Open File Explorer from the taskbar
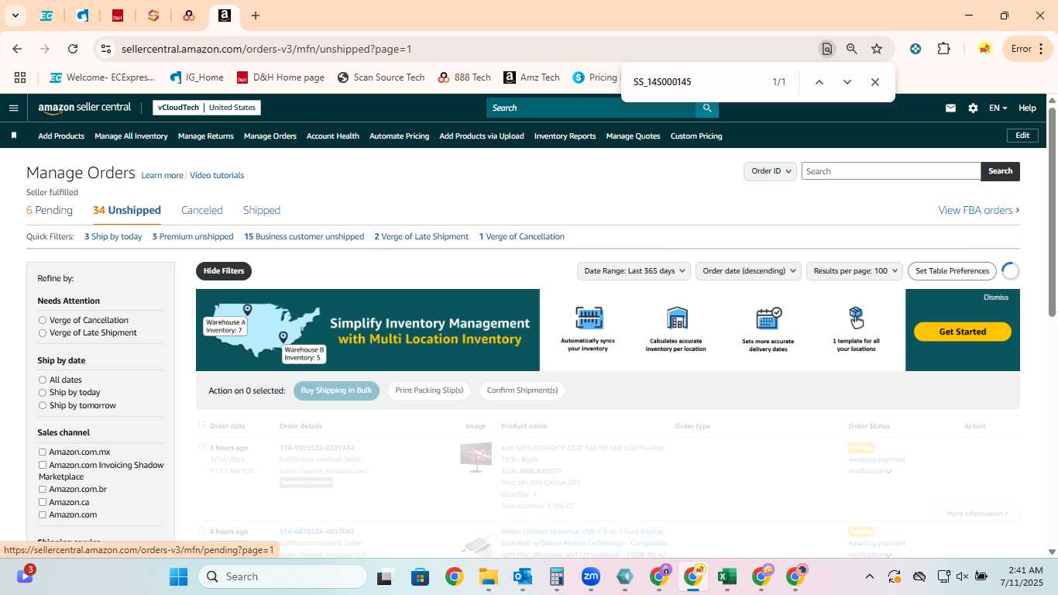Screen dimensions: 1058x595 pos(488,576)
